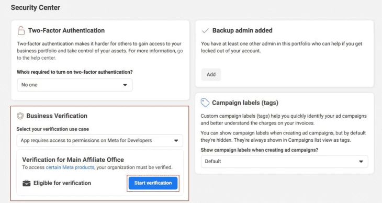Click the Business Verification shield icon
This screenshot has width=382, height=203.
[x=20, y=116]
